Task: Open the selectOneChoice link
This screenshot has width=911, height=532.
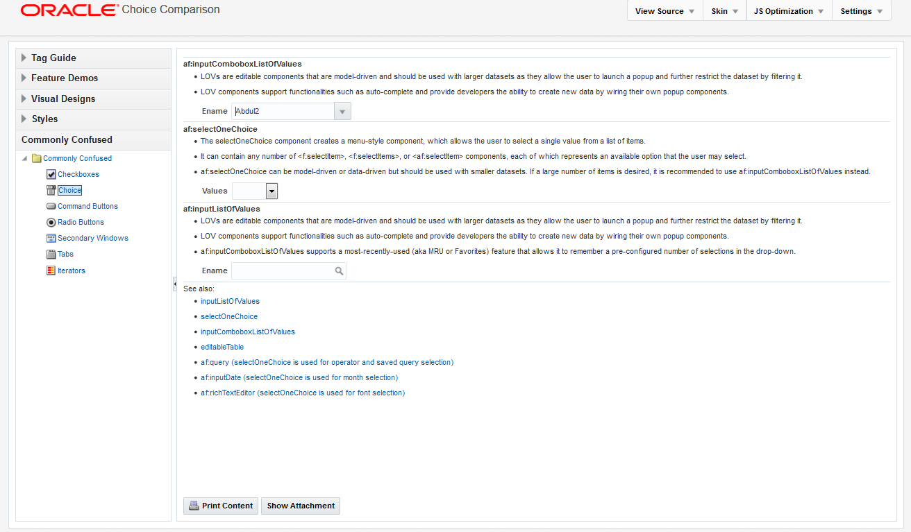Action: pos(229,316)
